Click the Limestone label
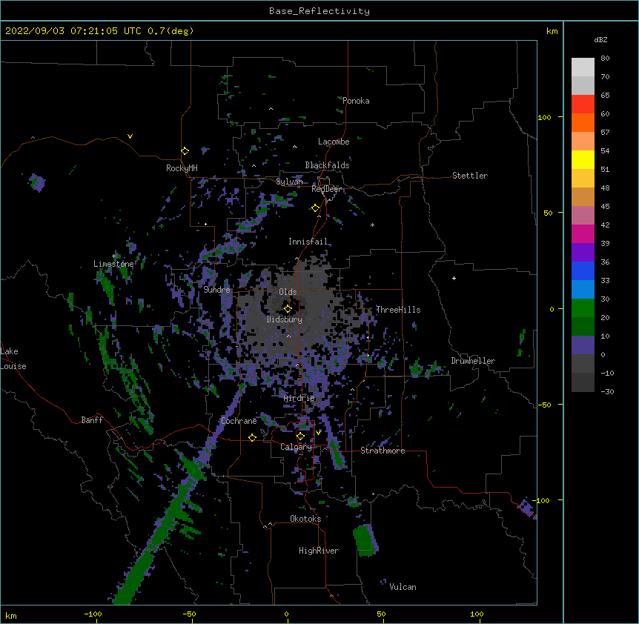 point(113,264)
